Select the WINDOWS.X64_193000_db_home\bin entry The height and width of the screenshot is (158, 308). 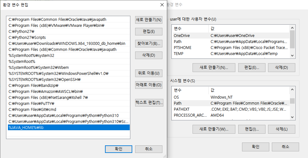(69, 44)
